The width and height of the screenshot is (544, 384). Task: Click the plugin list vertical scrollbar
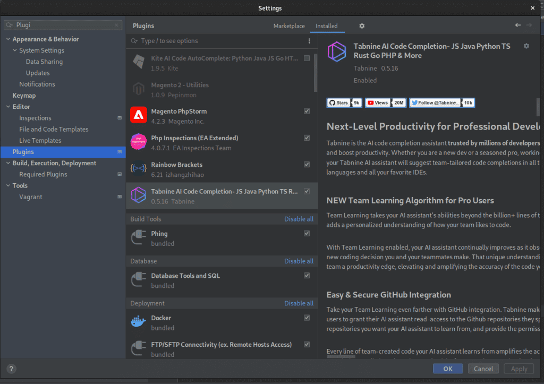coord(316,73)
